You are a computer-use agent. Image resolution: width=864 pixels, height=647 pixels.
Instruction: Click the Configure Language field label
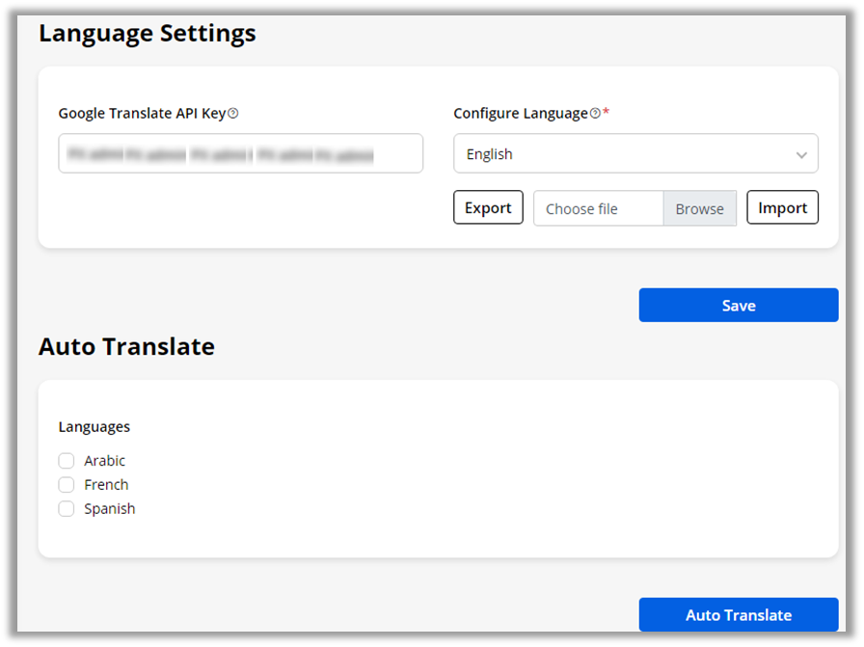click(x=521, y=114)
